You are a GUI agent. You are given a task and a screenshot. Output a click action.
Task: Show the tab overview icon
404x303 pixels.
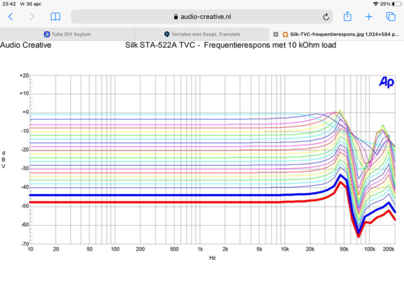pos(391,17)
